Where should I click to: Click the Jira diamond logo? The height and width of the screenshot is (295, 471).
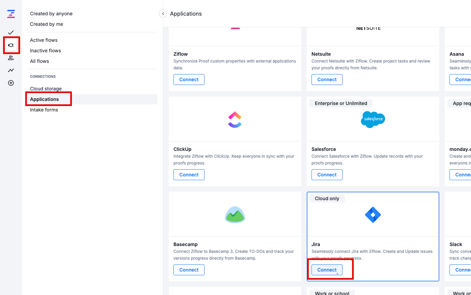coord(373,215)
